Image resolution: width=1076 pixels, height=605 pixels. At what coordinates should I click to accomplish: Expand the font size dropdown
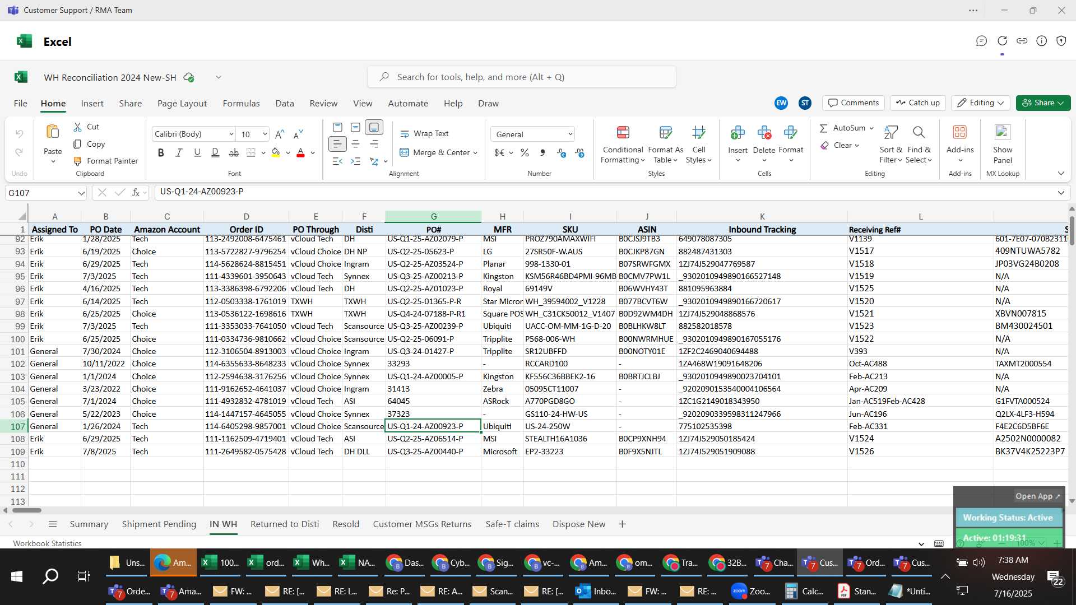tap(265, 134)
